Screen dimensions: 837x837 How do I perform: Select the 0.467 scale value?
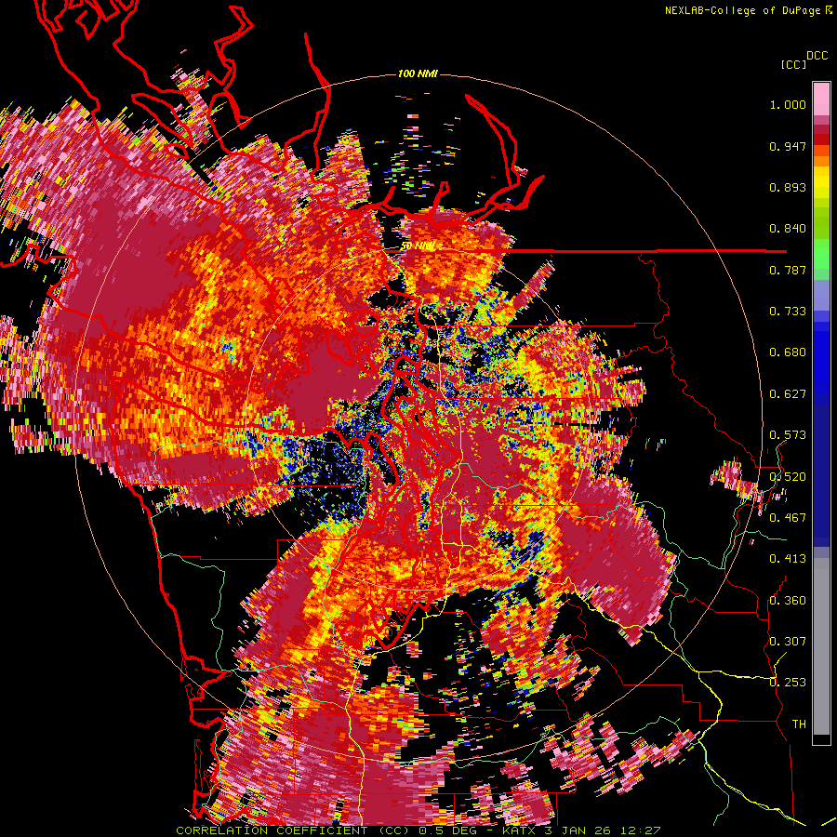point(788,518)
